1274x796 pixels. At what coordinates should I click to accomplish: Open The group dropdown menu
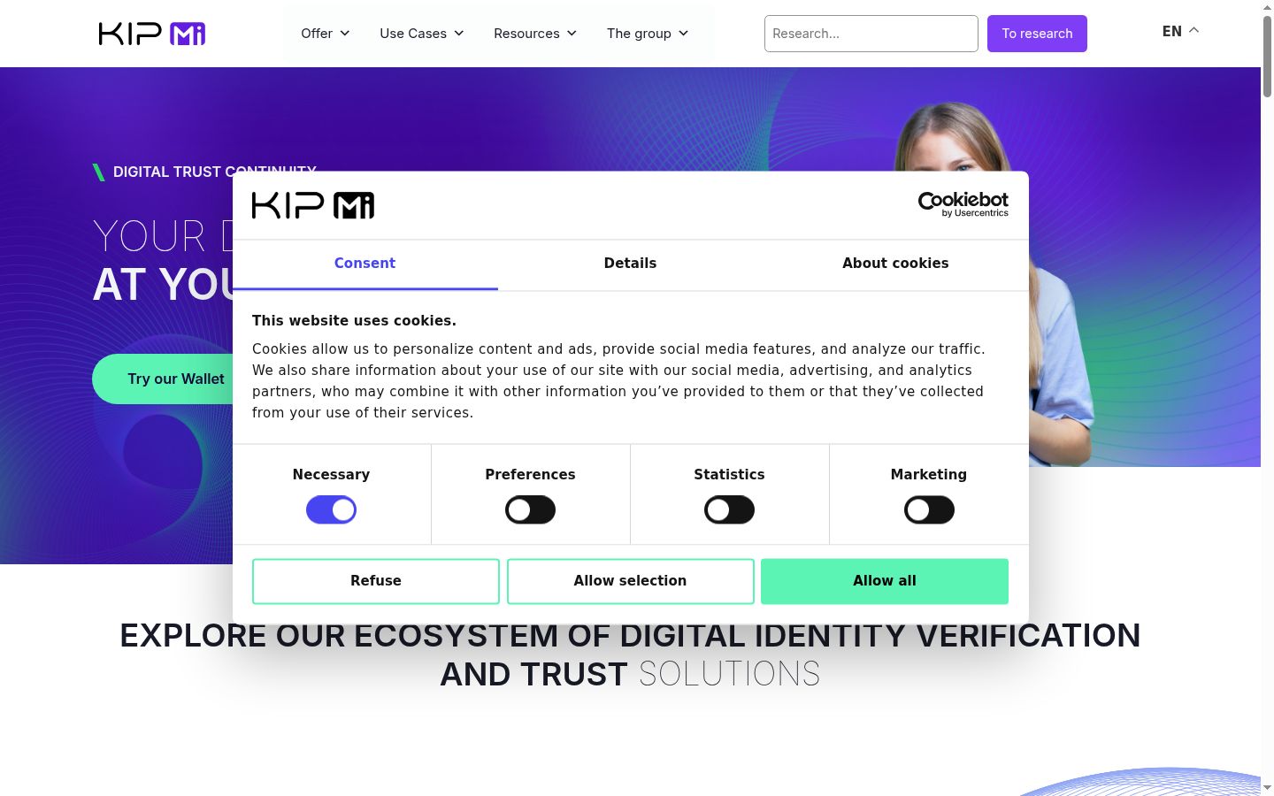click(648, 34)
